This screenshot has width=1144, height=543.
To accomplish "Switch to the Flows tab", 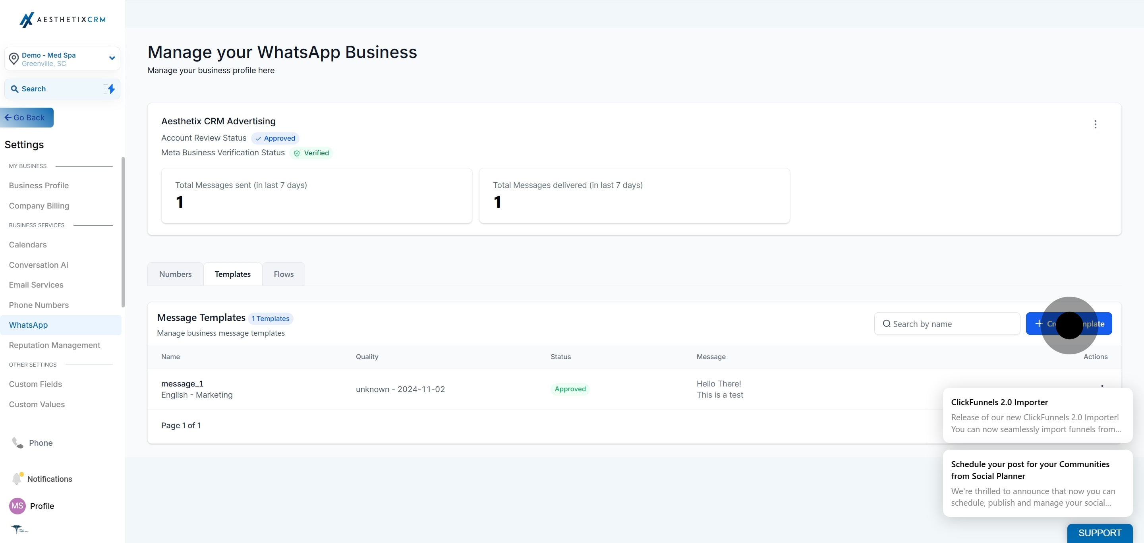I will pyautogui.click(x=283, y=274).
